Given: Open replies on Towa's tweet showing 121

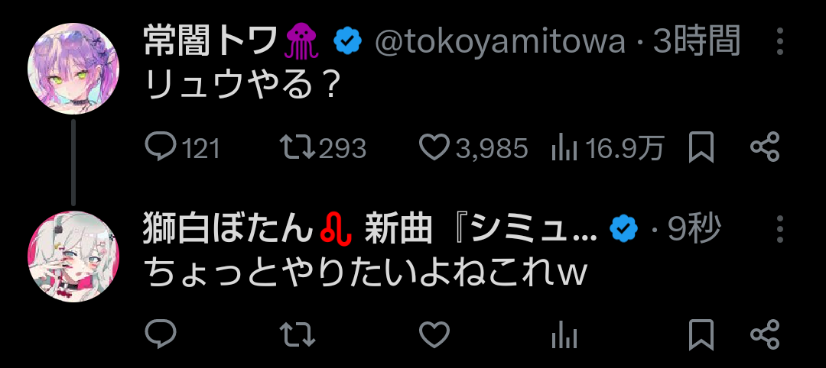Looking at the screenshot, I should [182, 147].
